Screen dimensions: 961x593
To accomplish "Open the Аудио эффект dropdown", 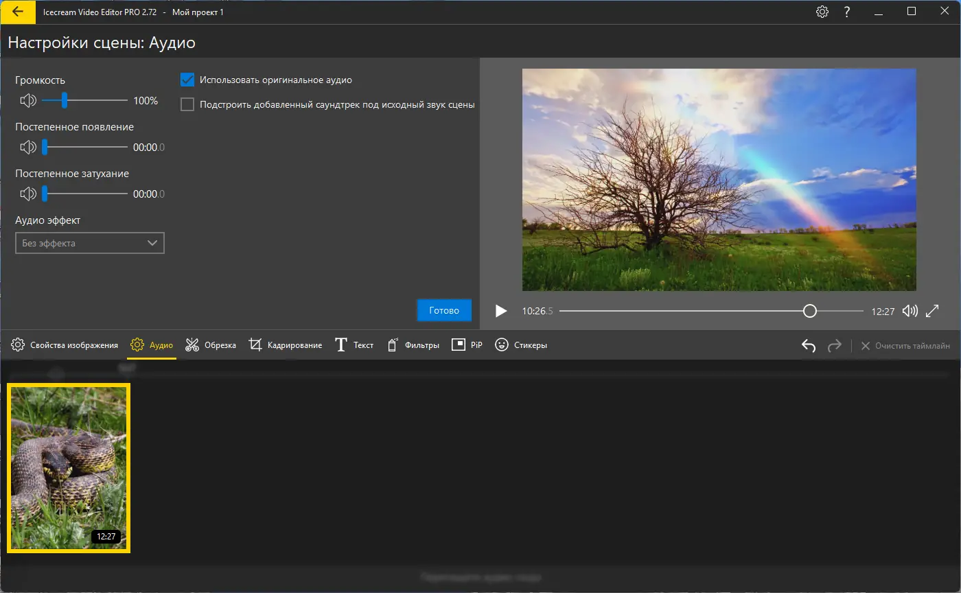I will (x=90, y=243).
